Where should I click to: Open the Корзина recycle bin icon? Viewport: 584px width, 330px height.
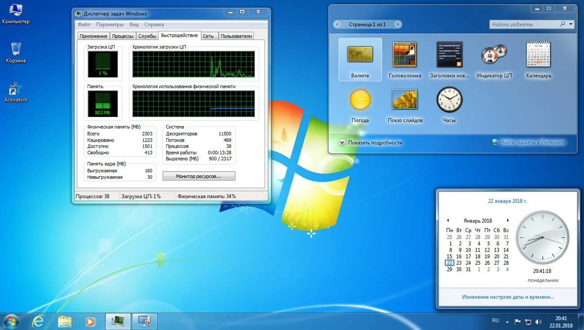[16, 53]
